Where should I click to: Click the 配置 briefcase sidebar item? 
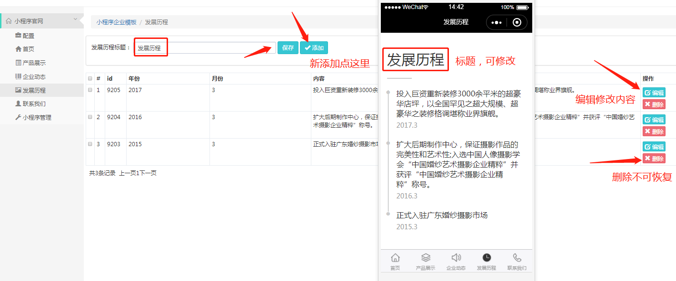pos(29,36)
